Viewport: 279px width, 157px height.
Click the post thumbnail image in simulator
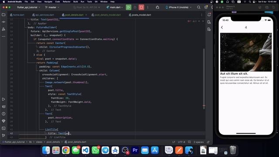(x=246, y=52)
